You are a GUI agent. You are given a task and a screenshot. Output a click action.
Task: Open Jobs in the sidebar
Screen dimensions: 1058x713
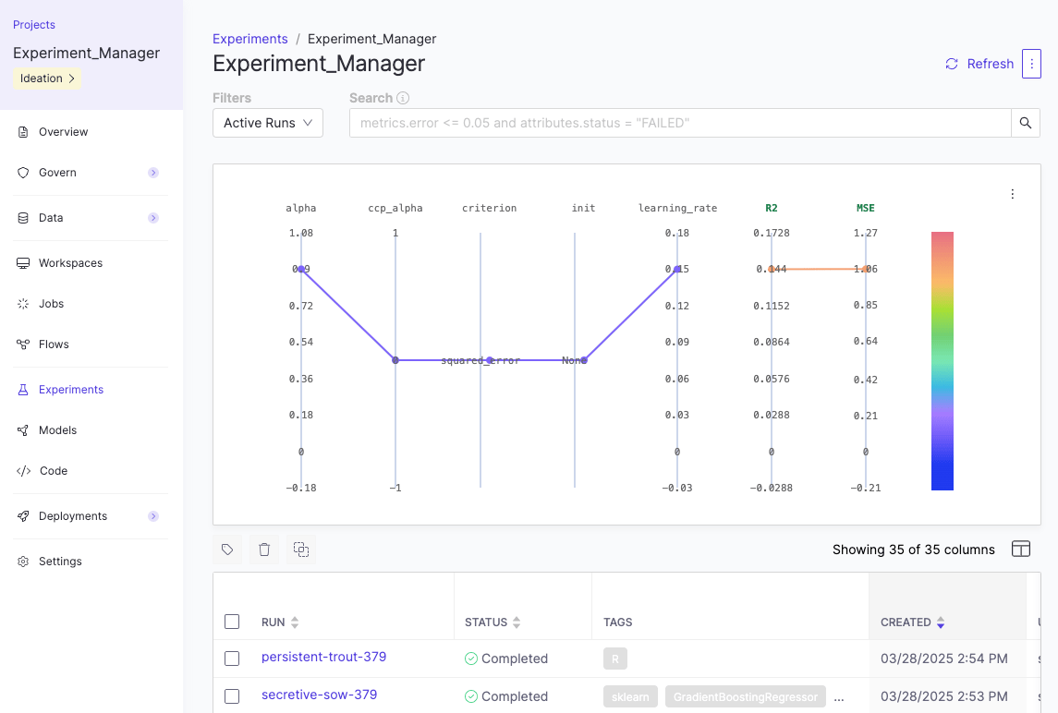51,304
